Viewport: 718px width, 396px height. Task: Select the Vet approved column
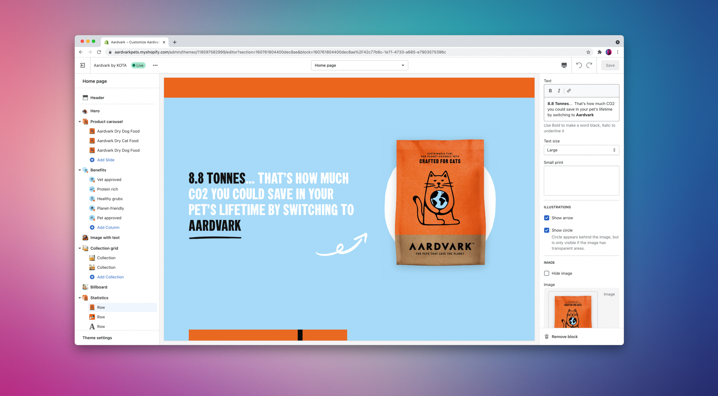(x=109, y=180)
